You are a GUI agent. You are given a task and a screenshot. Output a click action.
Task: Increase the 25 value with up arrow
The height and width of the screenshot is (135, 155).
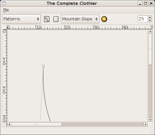click(x=150, y=17)
